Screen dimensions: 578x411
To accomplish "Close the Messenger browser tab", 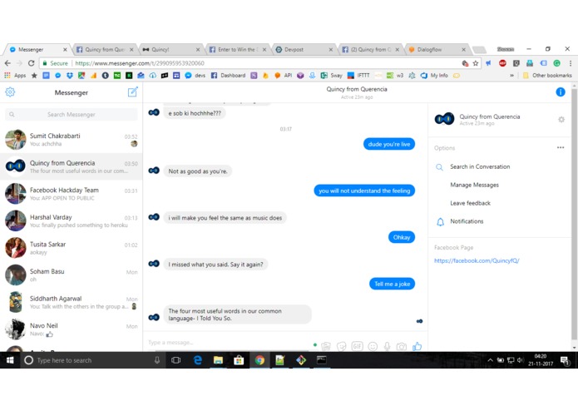I will (65, 49).
